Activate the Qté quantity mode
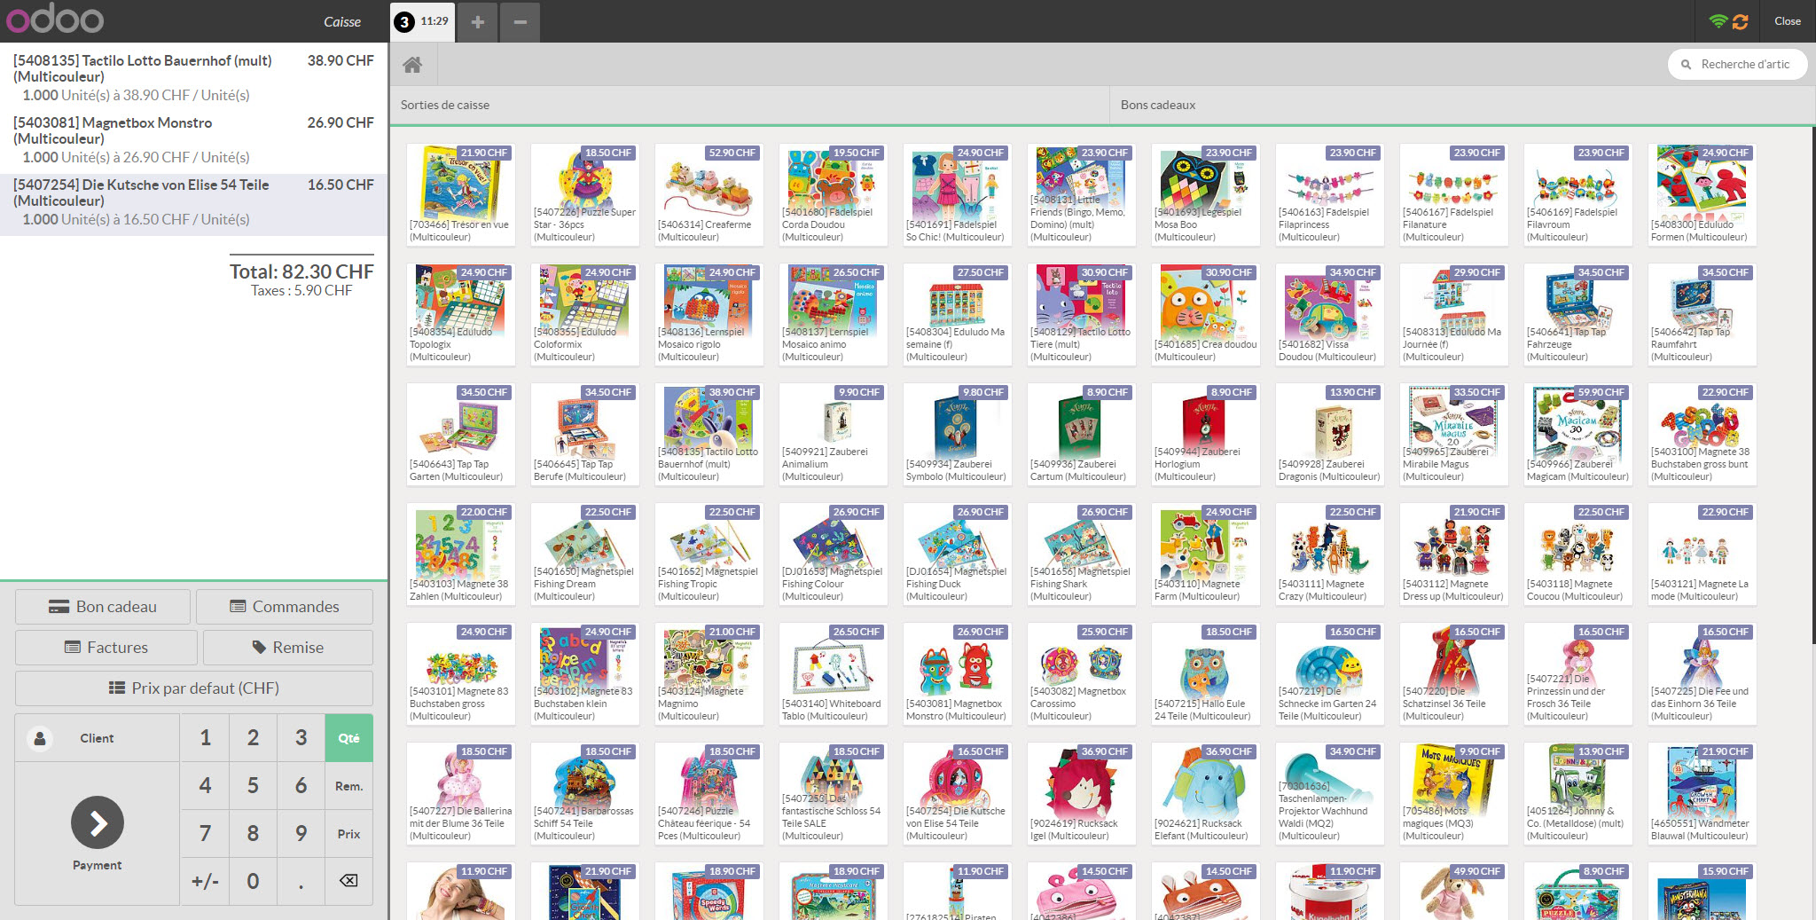 [x=348, y=738]
